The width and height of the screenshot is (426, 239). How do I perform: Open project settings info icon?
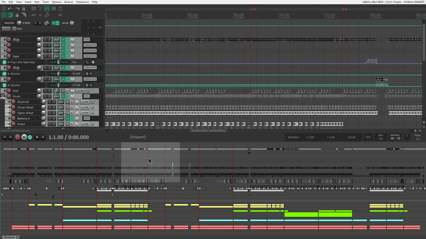[4, 8]
